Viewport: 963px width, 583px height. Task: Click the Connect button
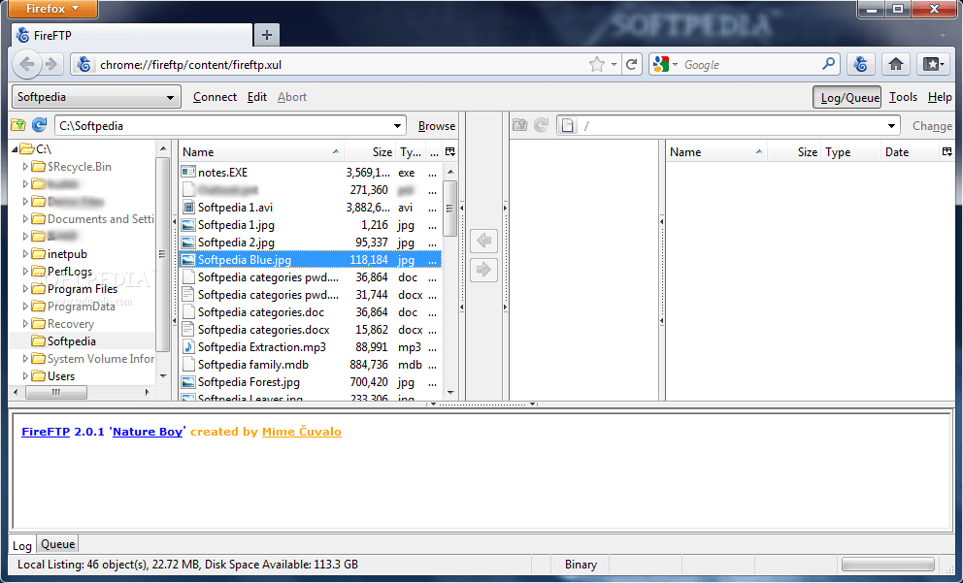point(215,97)
